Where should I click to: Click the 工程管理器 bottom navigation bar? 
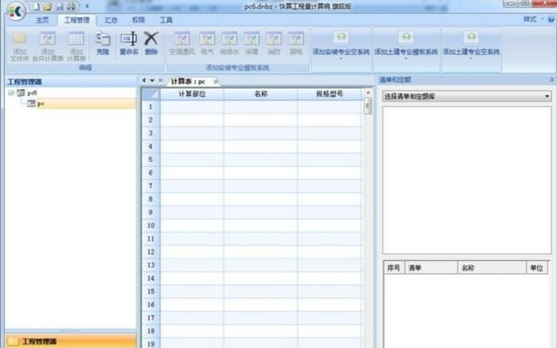(70, 342)
